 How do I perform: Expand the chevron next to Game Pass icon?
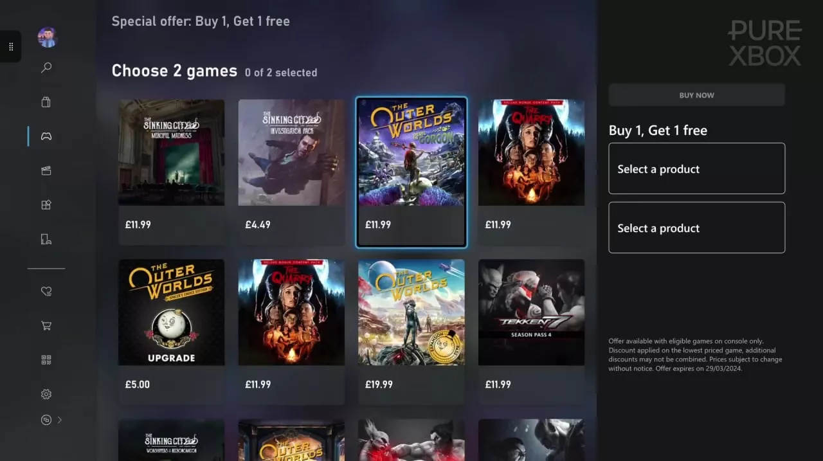(60, 420)
